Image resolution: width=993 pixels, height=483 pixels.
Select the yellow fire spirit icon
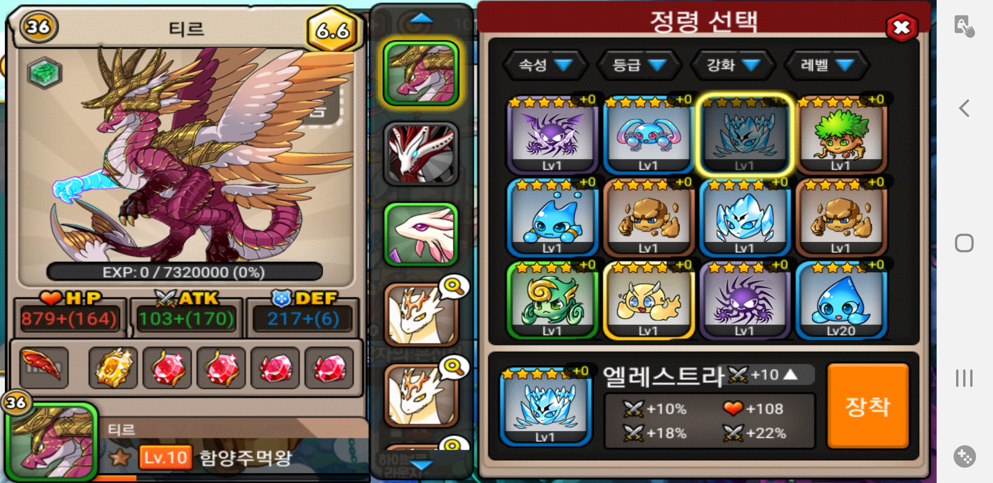(648, 300)
